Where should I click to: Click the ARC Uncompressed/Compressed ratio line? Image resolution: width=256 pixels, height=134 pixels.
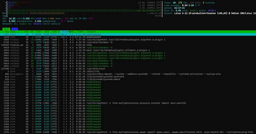point(38,21)
